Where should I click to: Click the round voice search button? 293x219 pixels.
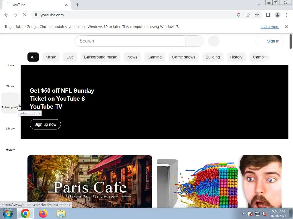[213, 41]
